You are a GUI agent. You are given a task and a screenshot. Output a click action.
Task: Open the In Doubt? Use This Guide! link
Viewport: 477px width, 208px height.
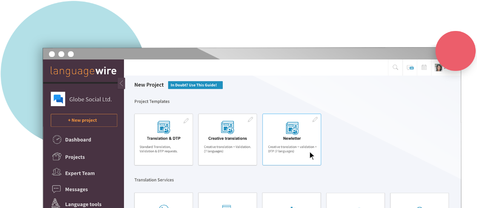click(x=195, y=85)
